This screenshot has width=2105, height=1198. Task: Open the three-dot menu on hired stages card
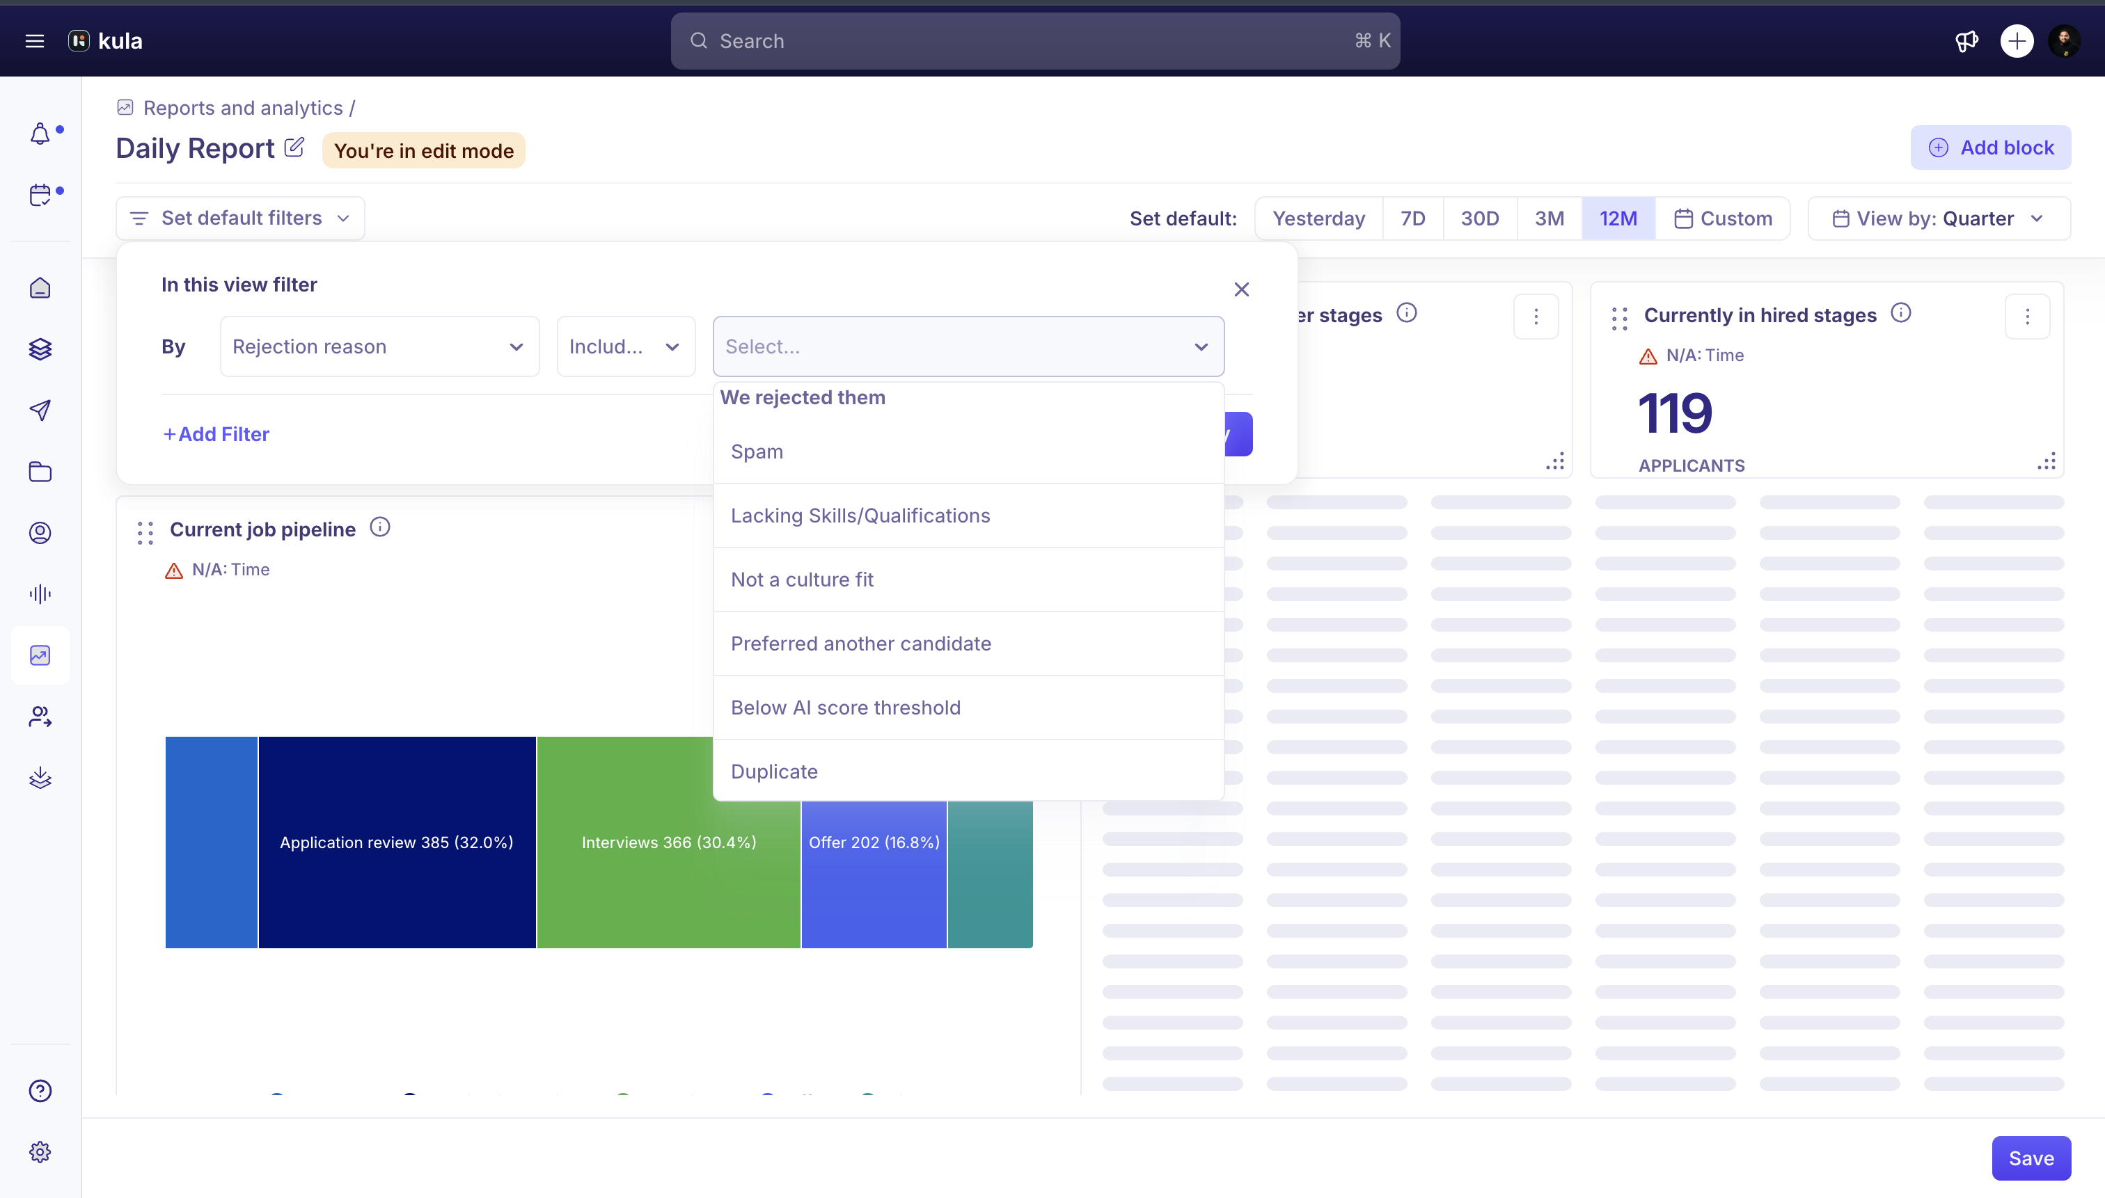pyautogui.click(x=2027, y=316)
